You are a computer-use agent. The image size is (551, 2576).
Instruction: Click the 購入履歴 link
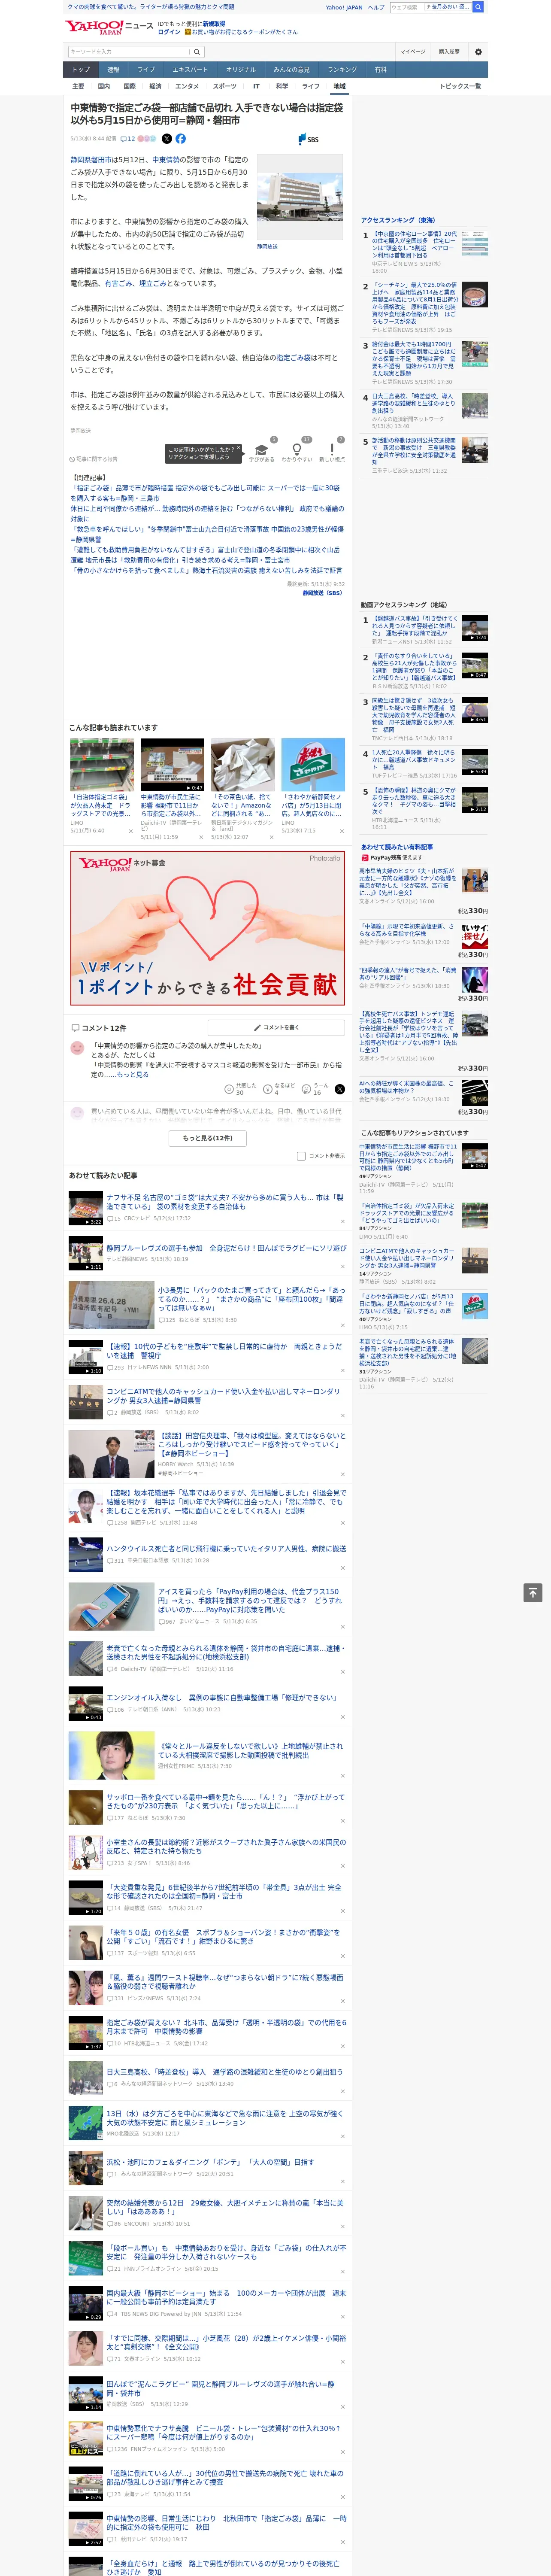[449, 52]
